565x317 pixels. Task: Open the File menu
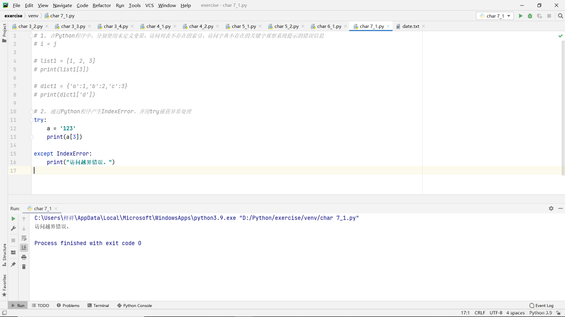[16, 5]
